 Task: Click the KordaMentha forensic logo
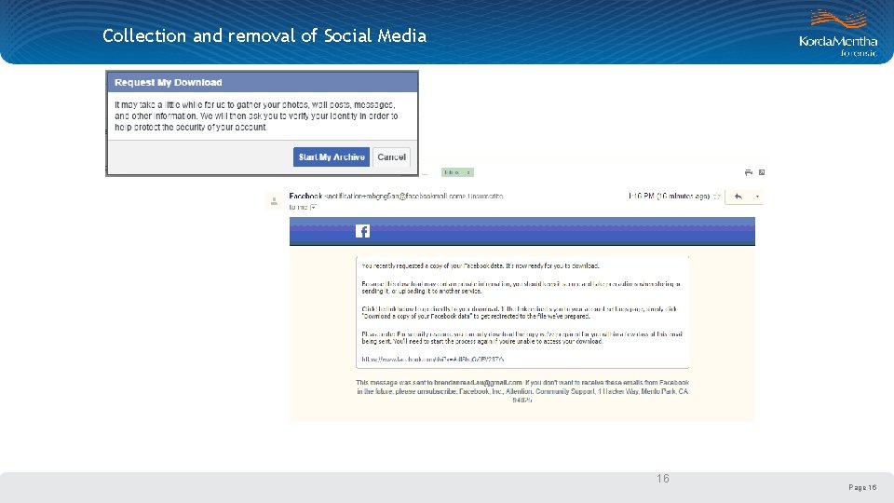[x=838, y=34]
